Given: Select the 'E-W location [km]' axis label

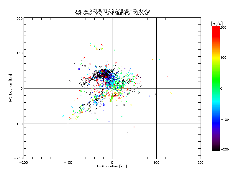Looking at the screenshot, I should 112,166.
